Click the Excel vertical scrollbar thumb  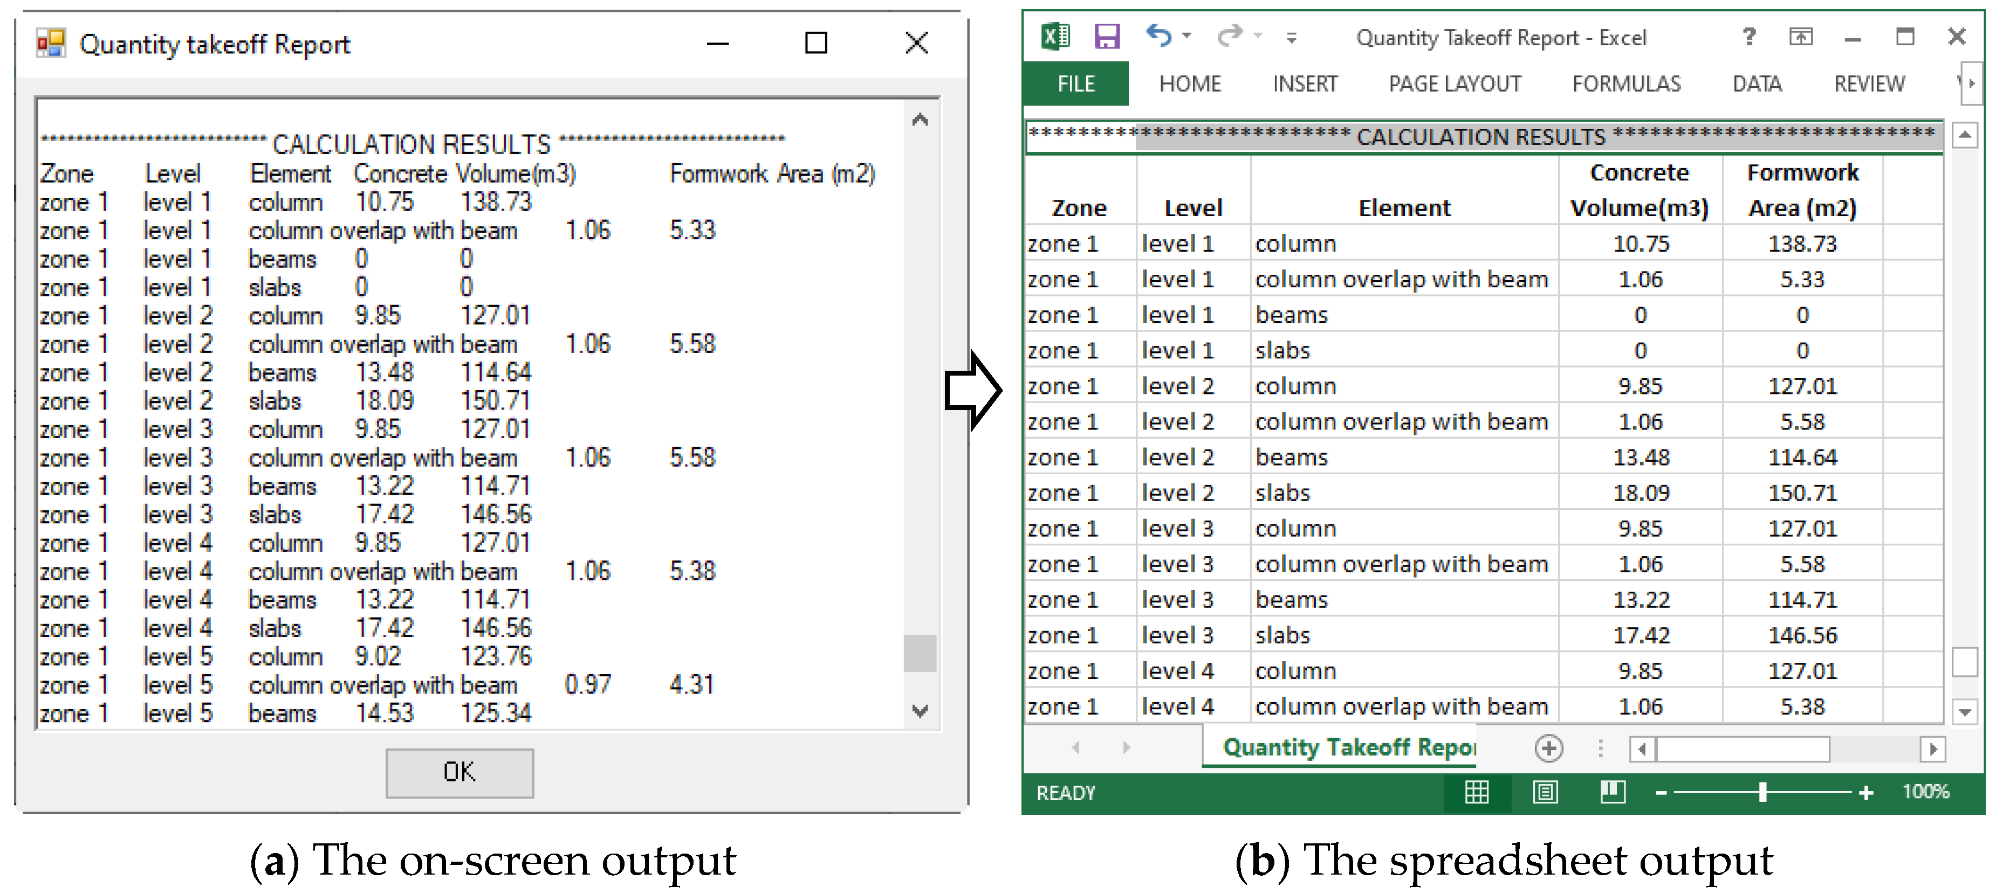coord(1964,662)
